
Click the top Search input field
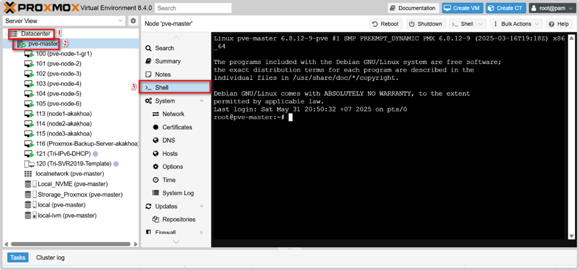tap(192, 8)
